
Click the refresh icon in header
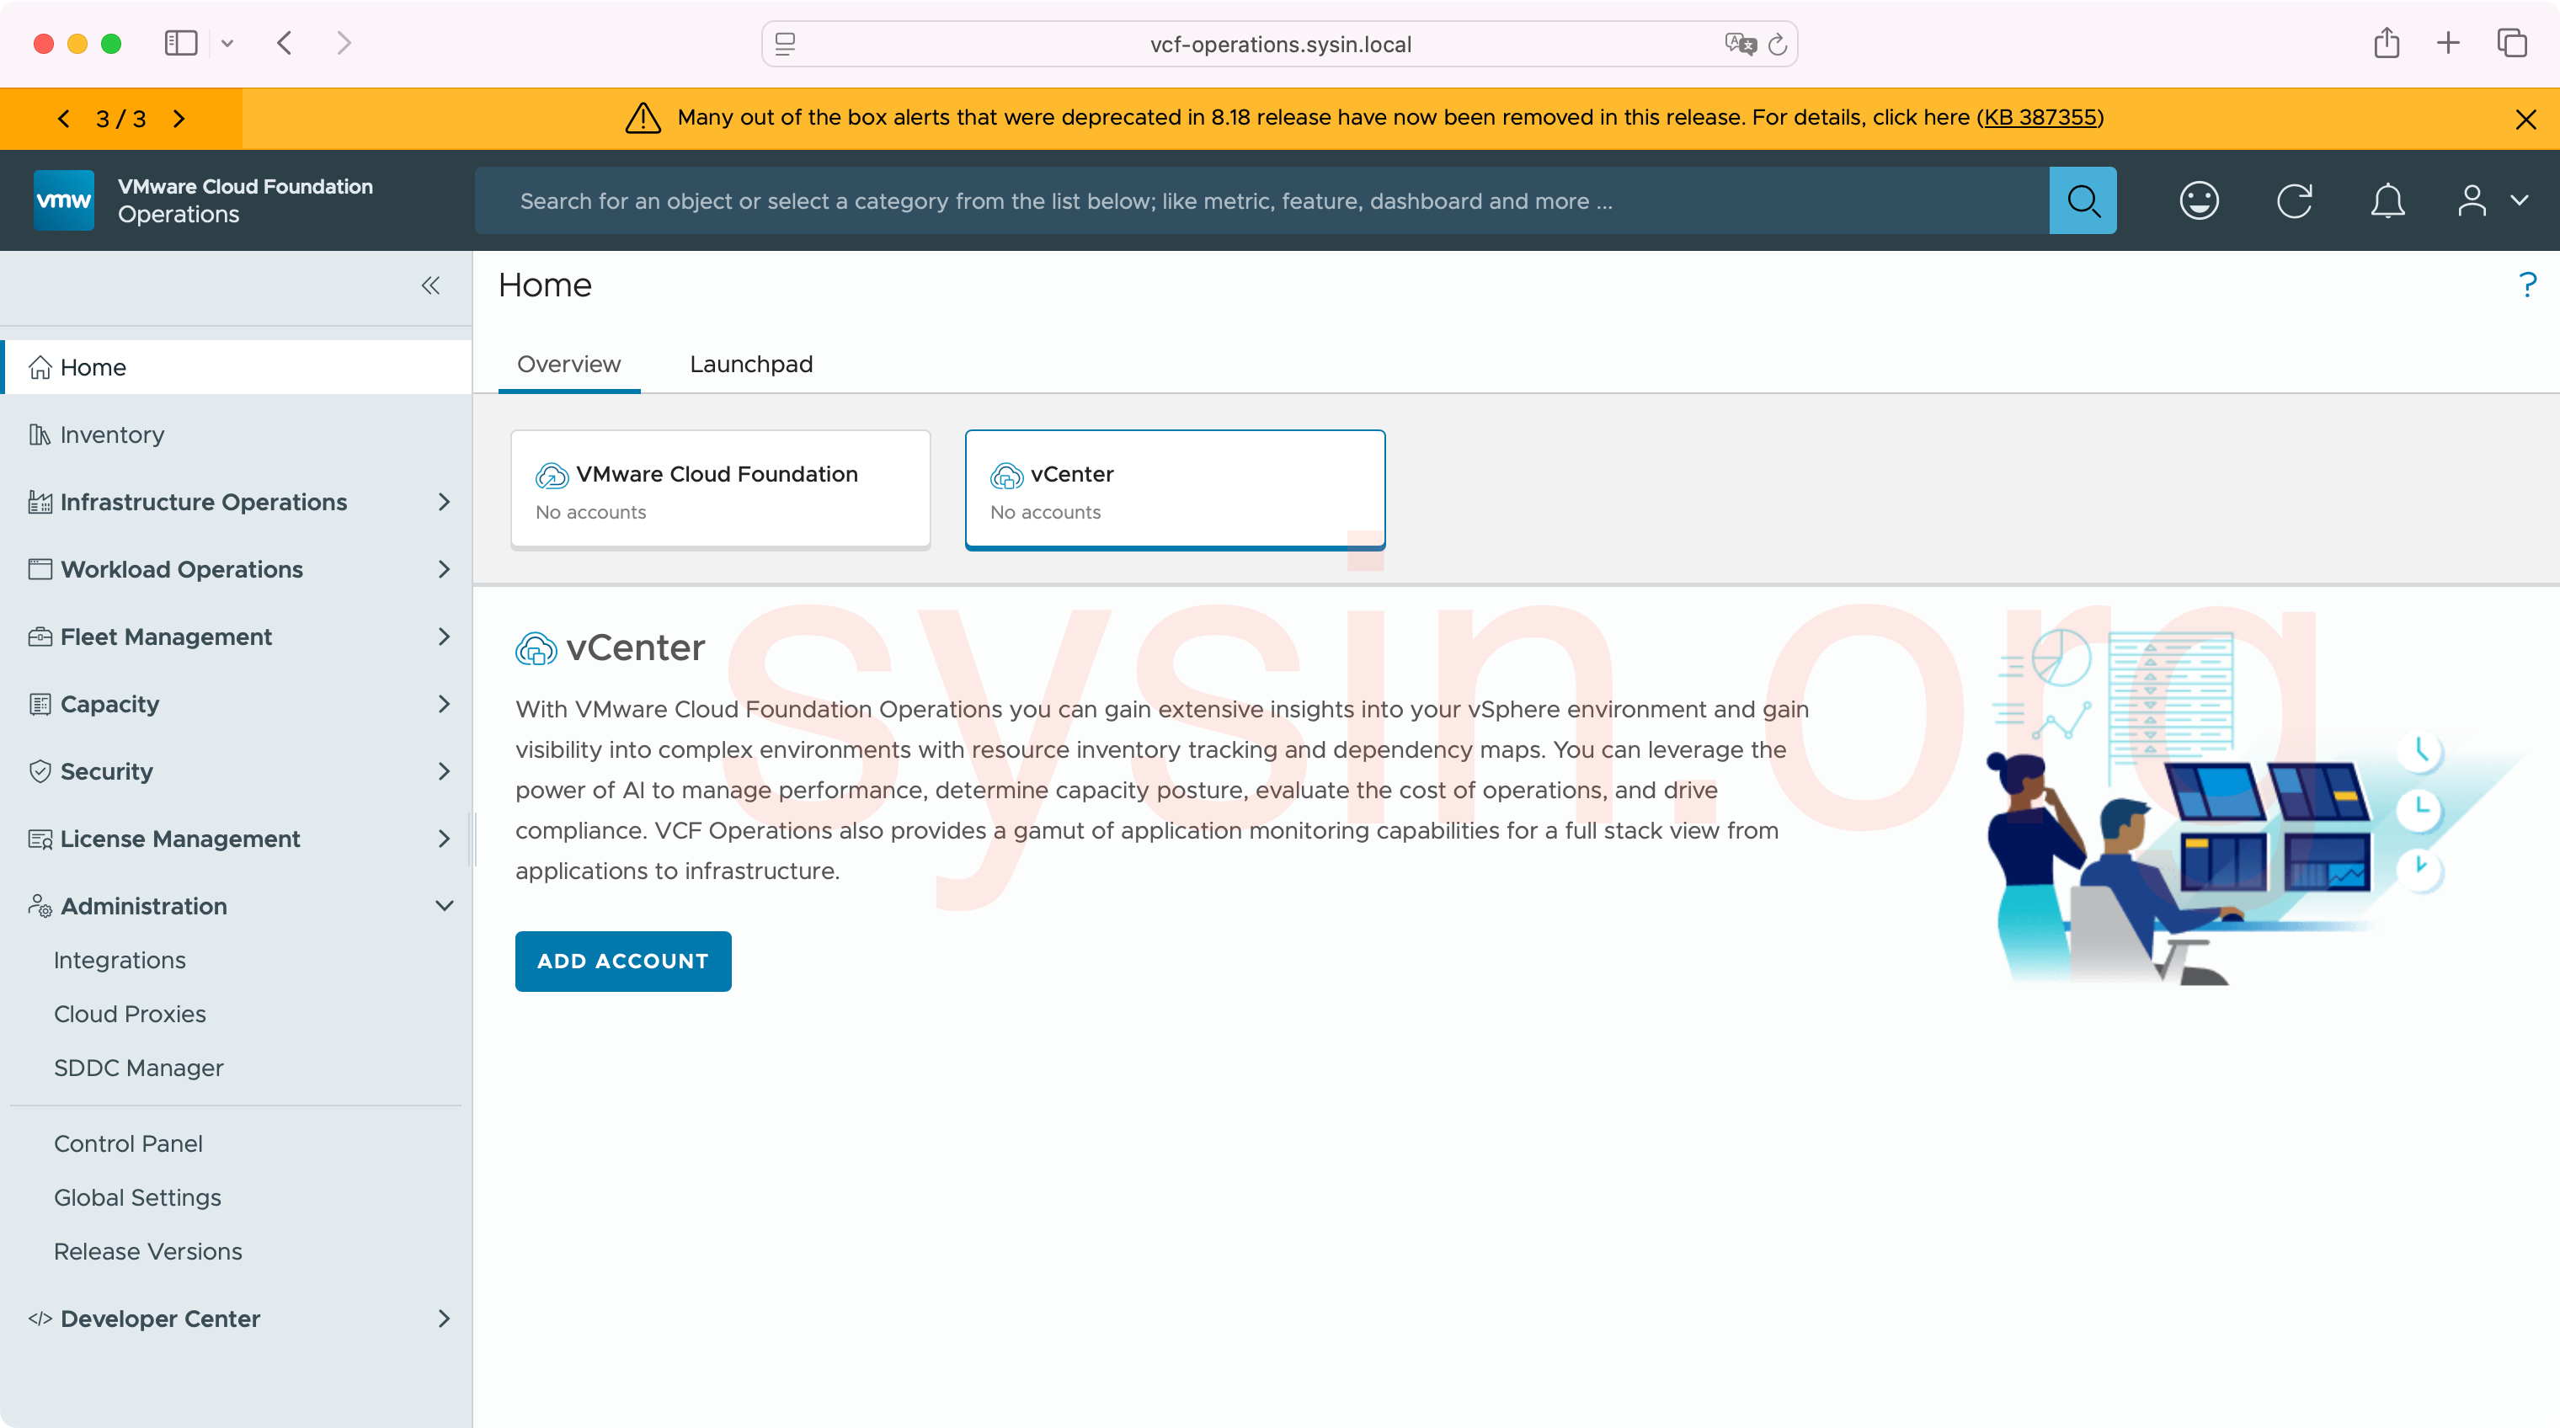click(x=2294, y=200)
